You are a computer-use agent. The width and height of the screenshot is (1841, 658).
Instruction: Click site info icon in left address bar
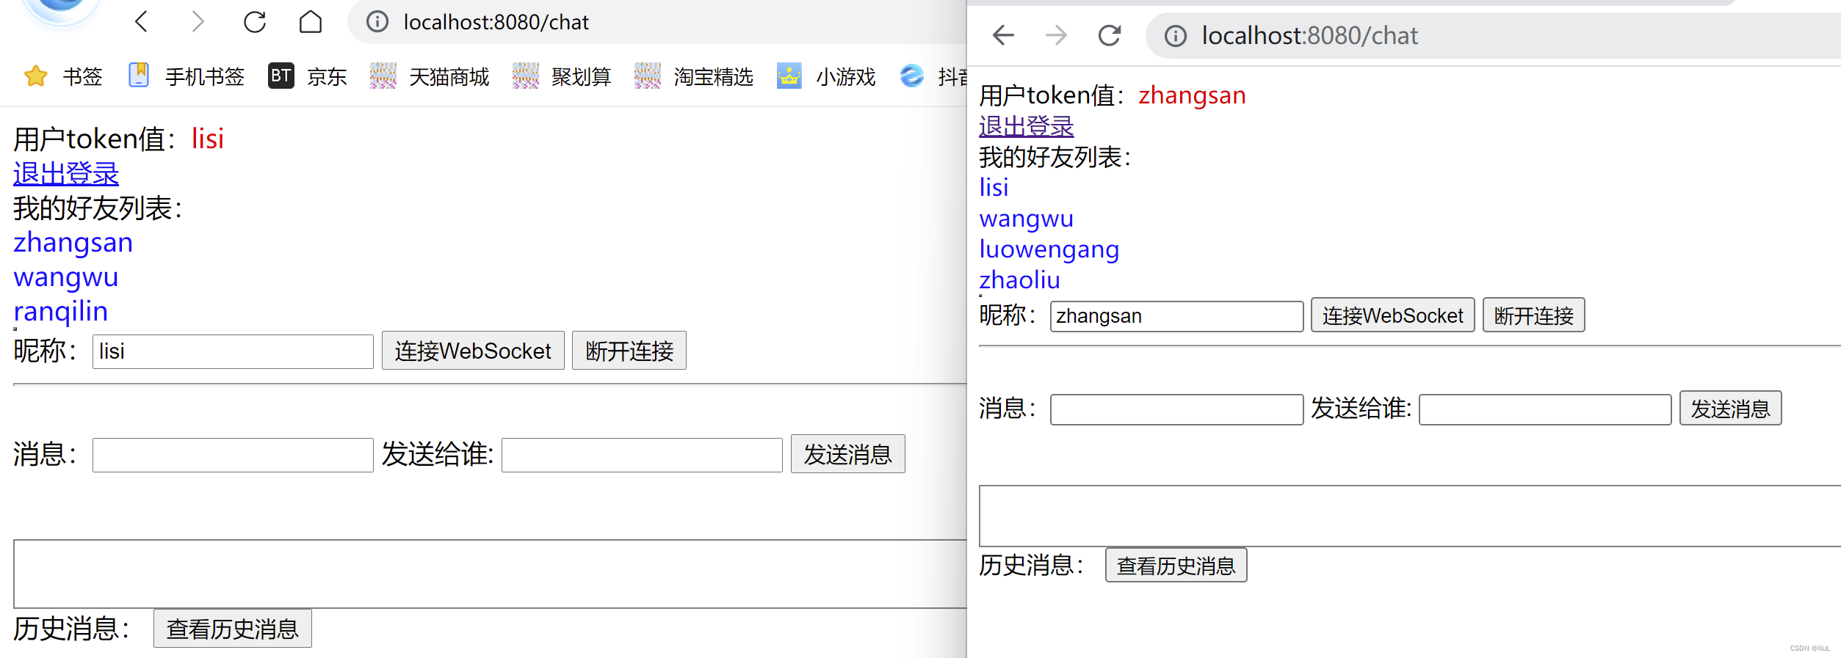pos(377,22)
